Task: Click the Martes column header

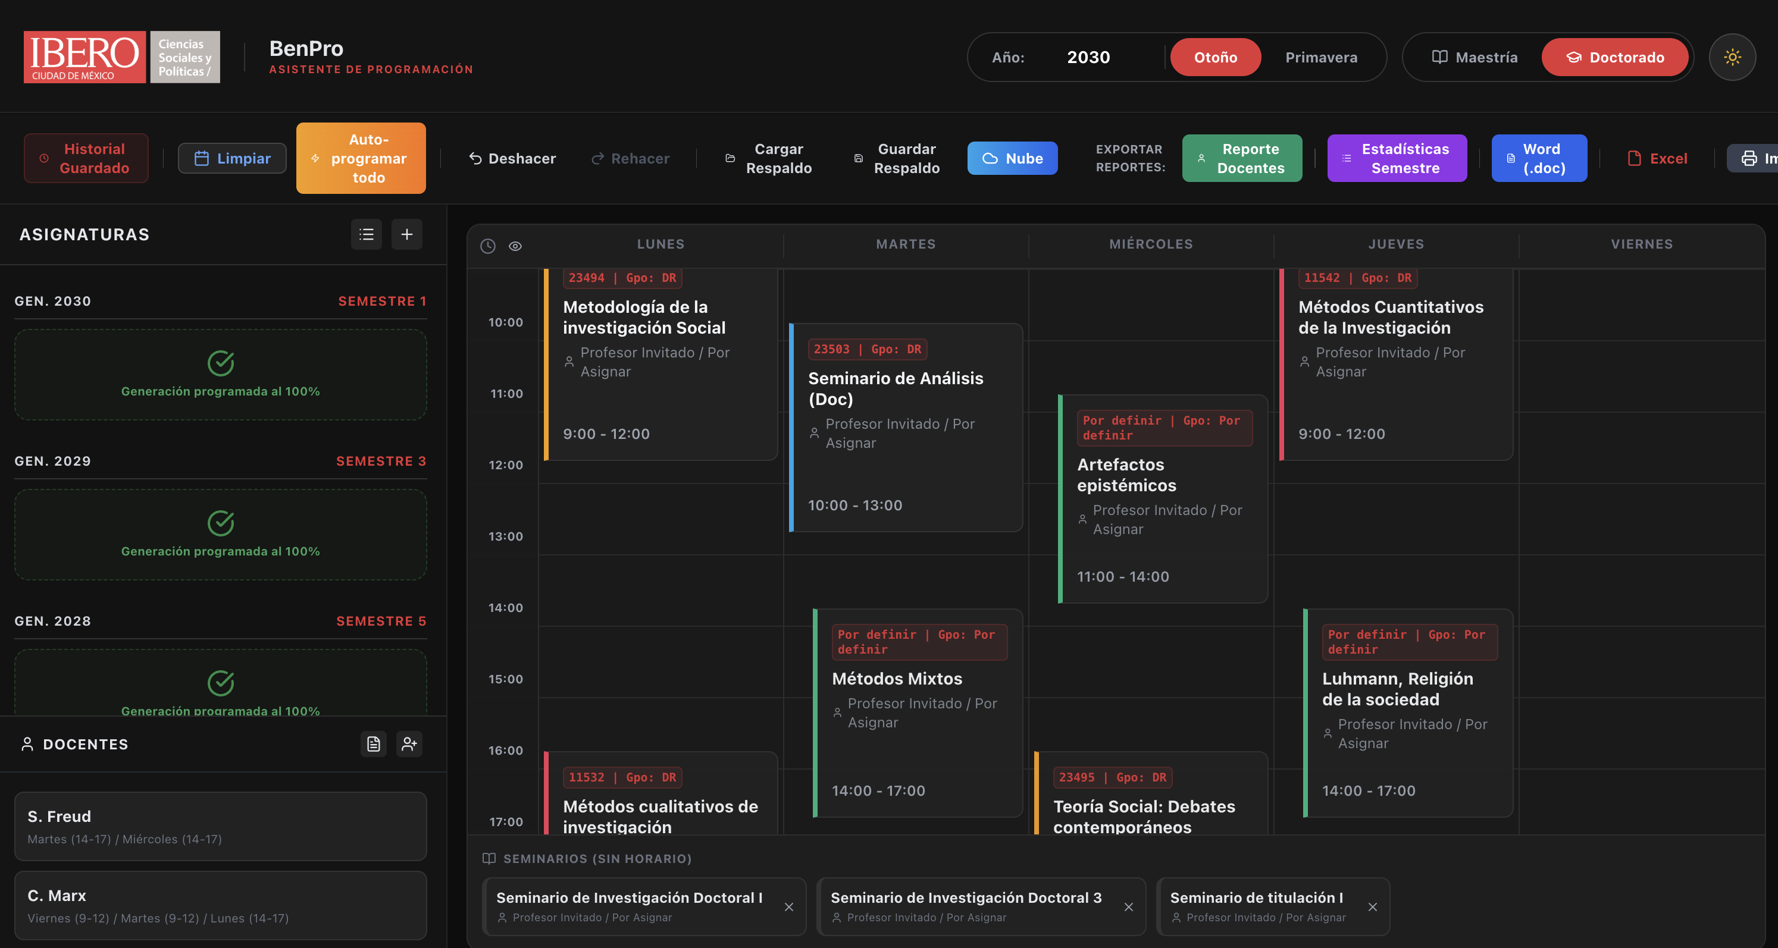Action: pos(906,244)
